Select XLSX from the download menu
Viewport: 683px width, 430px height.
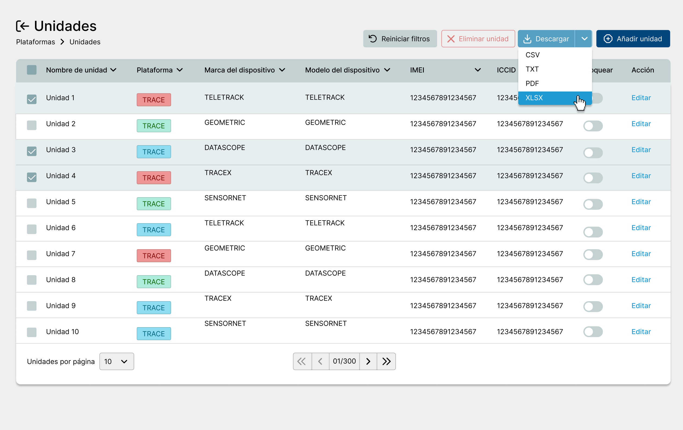(534, 98)
